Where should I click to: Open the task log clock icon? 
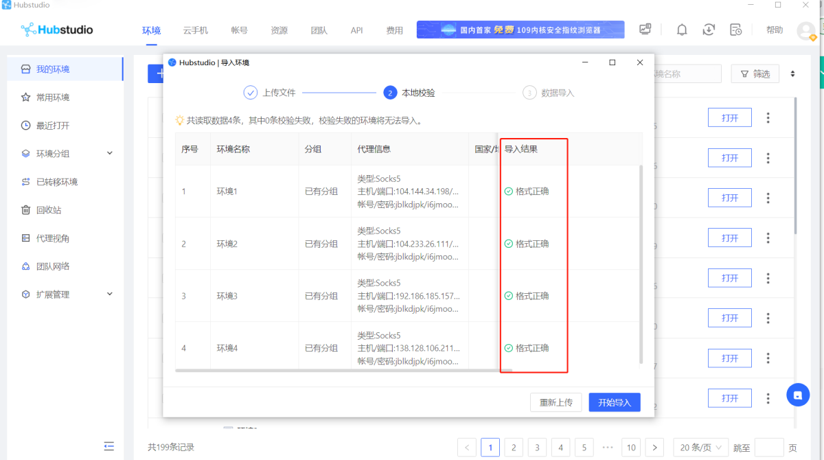point(735,30)
